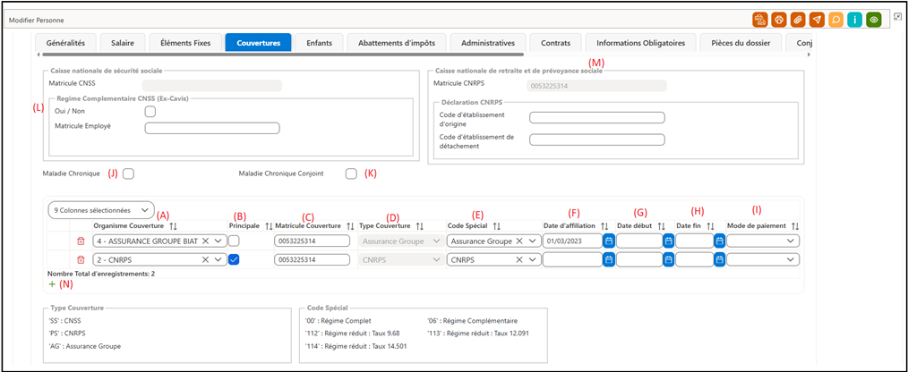Uncheck Principale for the CNRPS row
The width and height of the screenshot is (908, 372).
[x=234, y=260]
